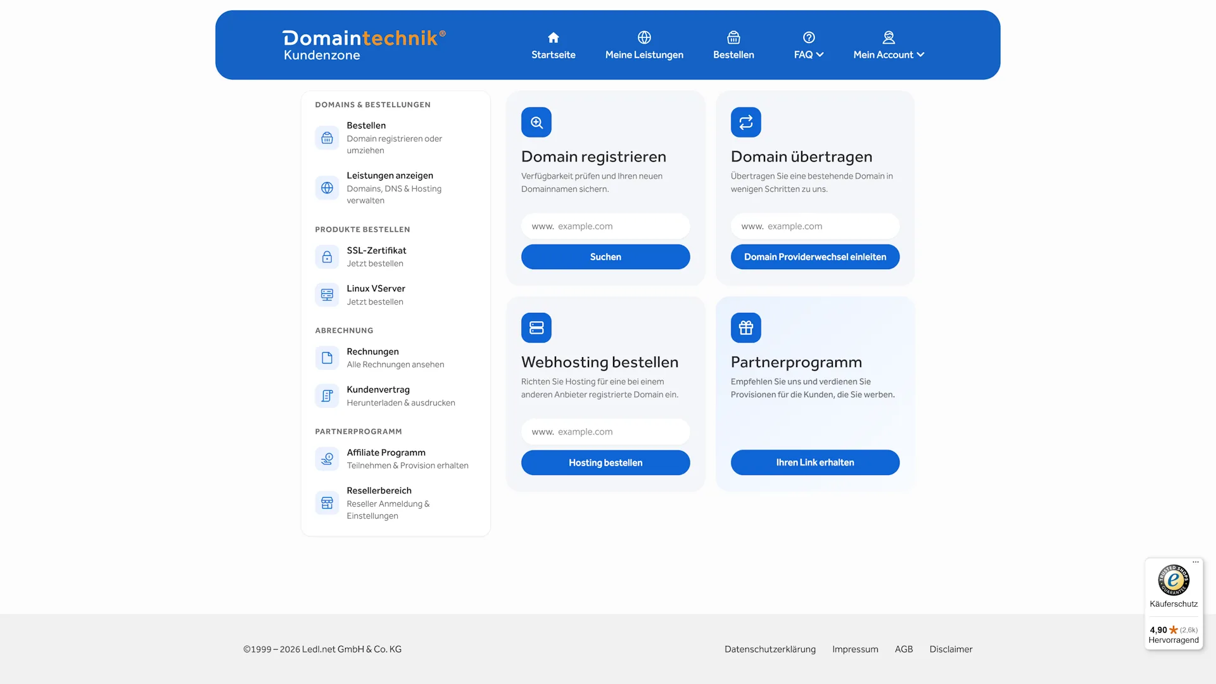Focus the Domain übertragen domain input field
Viewport: 1216px width, 684px height.
tap(815, 226)
